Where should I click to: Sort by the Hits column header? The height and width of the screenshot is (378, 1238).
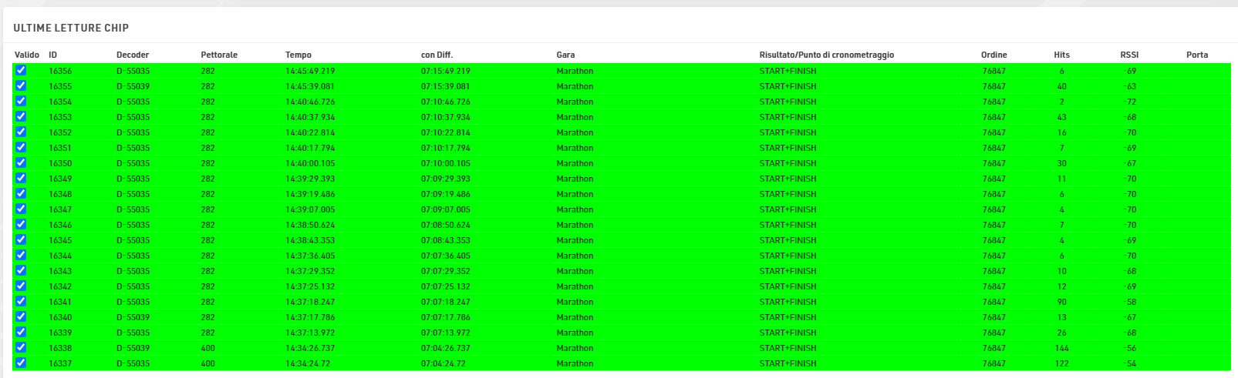[1061, 55]
